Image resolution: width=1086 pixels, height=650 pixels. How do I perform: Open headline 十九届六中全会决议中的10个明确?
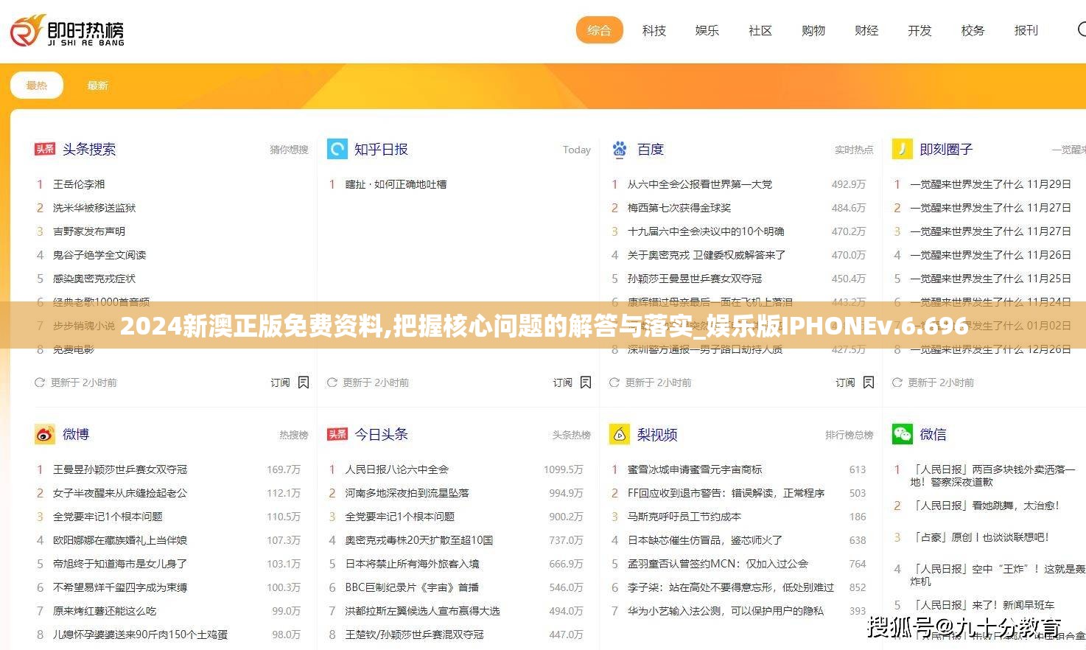[706, 231]
